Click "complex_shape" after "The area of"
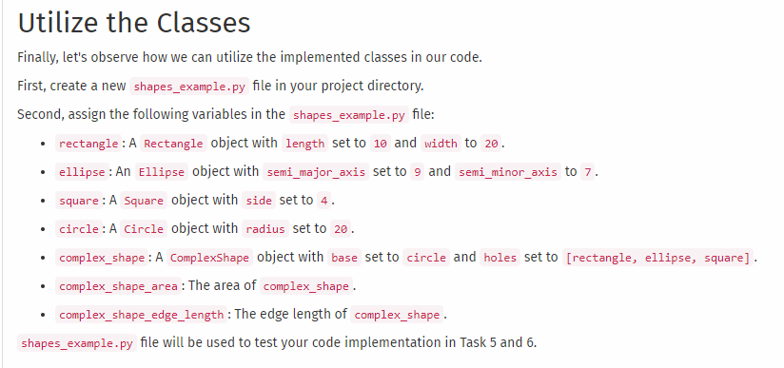 tap(306, 286)
